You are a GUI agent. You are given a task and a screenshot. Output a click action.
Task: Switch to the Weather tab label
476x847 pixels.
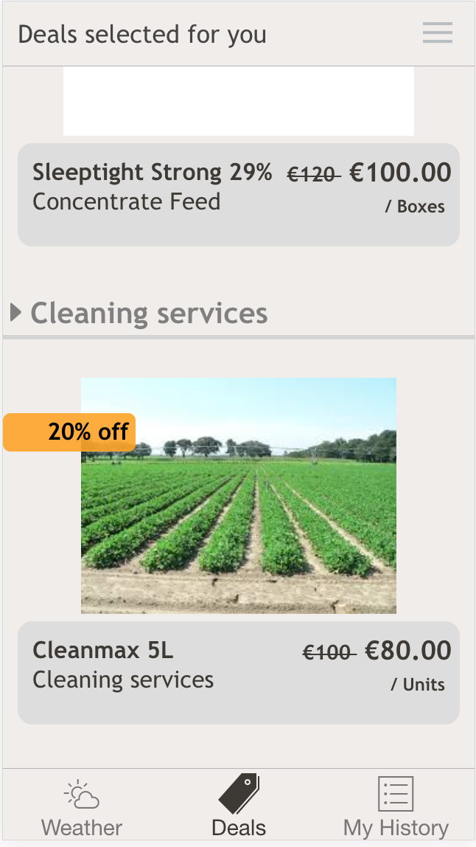pos(82,828)
